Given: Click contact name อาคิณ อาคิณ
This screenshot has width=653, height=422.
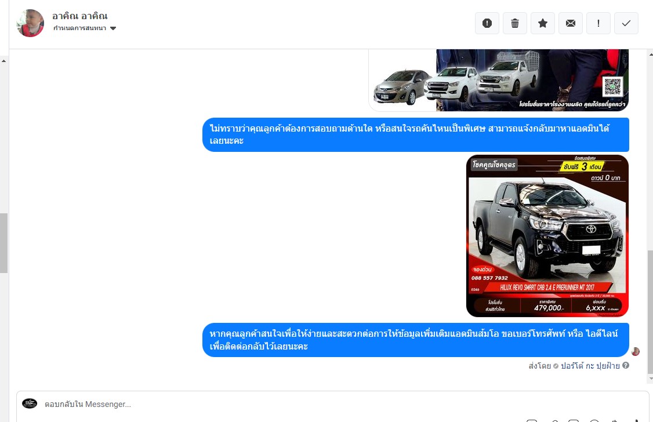Looking at the screenshot, I should (80, 16).
